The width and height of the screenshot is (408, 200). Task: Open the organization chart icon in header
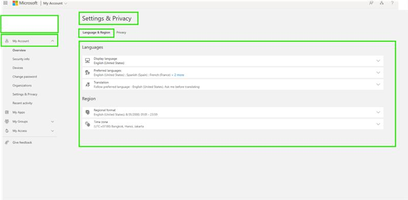click(x=381, y=3)
